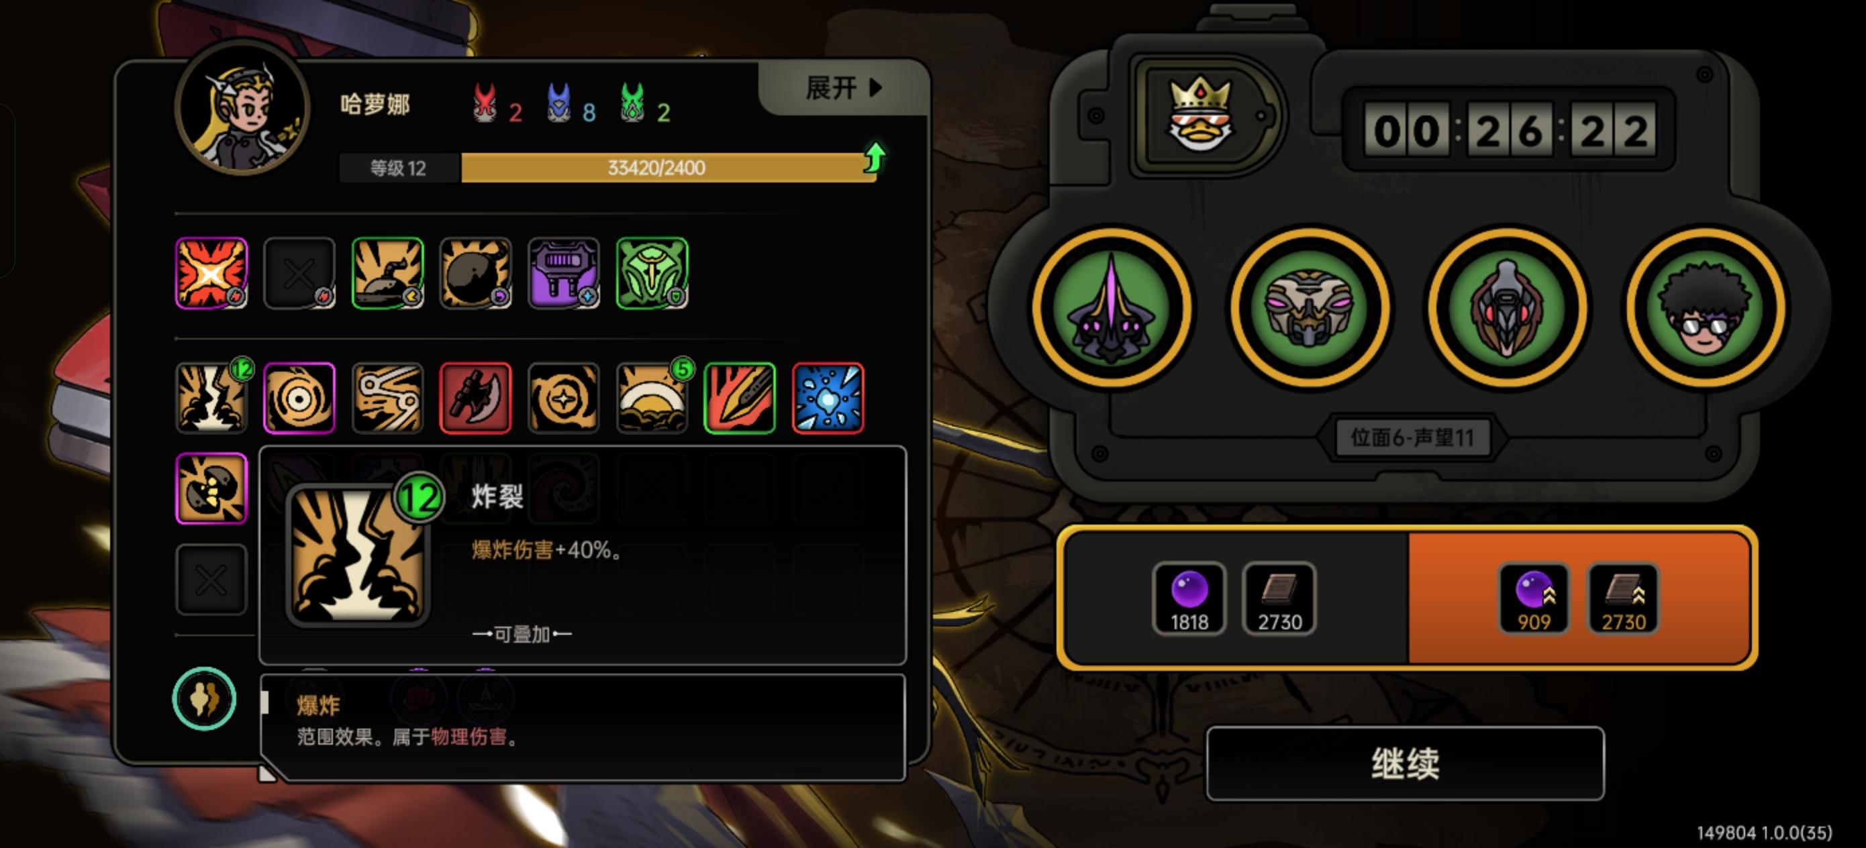Select the flaming sword perk icon
This screenshot has width=1866, height=848.
coord(740,399)
